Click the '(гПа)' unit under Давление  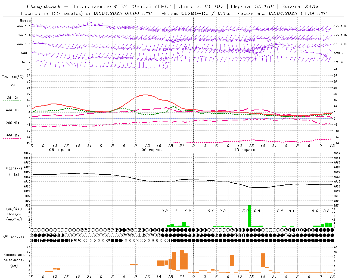click(14, 174)
